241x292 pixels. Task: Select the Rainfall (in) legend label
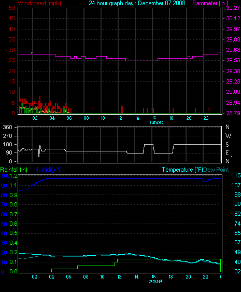(14, 170)
